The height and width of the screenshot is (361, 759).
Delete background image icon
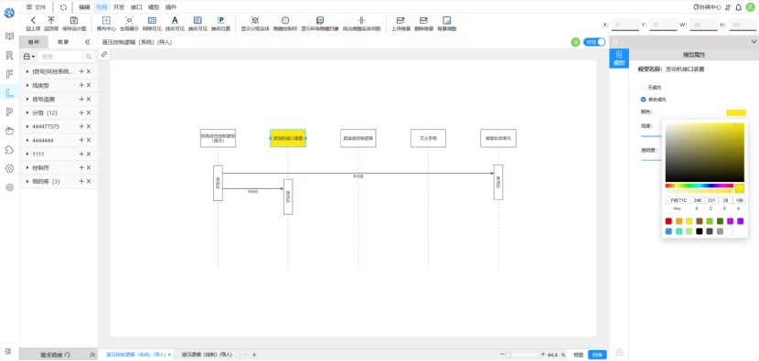[x=423, y=20]
